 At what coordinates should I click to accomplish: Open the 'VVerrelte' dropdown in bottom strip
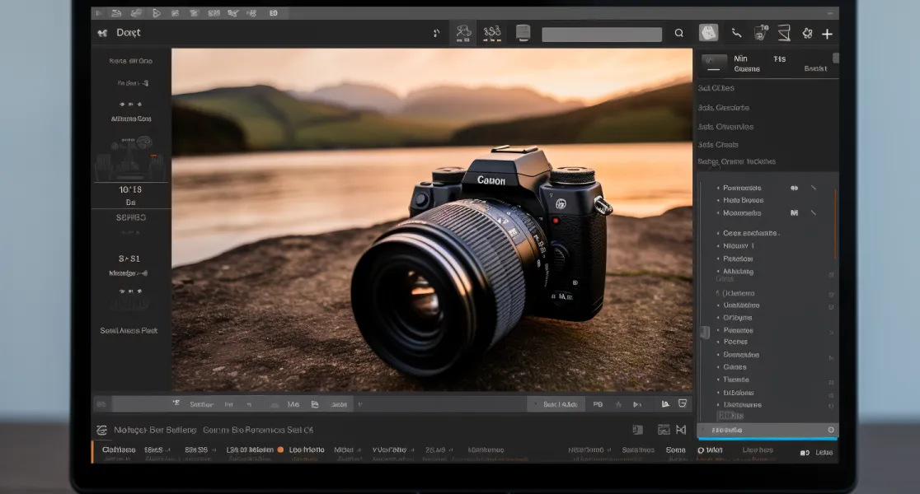click(392, 450)
